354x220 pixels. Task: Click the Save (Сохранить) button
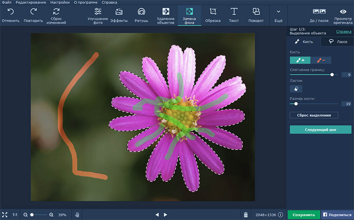pyautogui.click(x=303, y=215)
